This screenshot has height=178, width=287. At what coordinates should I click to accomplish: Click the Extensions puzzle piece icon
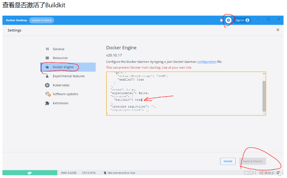47,103
